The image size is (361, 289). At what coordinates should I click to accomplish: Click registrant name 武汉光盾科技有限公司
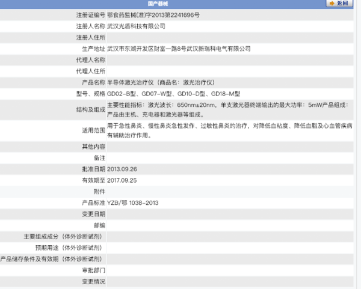coord(136,26)
